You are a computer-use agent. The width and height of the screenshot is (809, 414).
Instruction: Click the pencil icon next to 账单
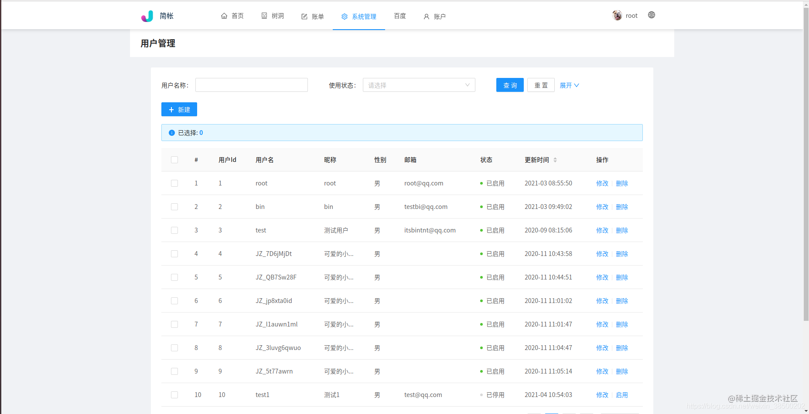tap(304, 16)
